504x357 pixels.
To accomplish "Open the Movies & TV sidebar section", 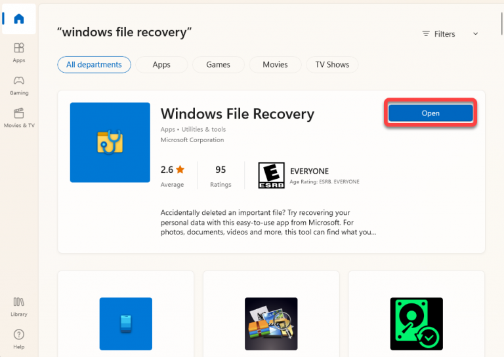I will (x=19, y=118).
